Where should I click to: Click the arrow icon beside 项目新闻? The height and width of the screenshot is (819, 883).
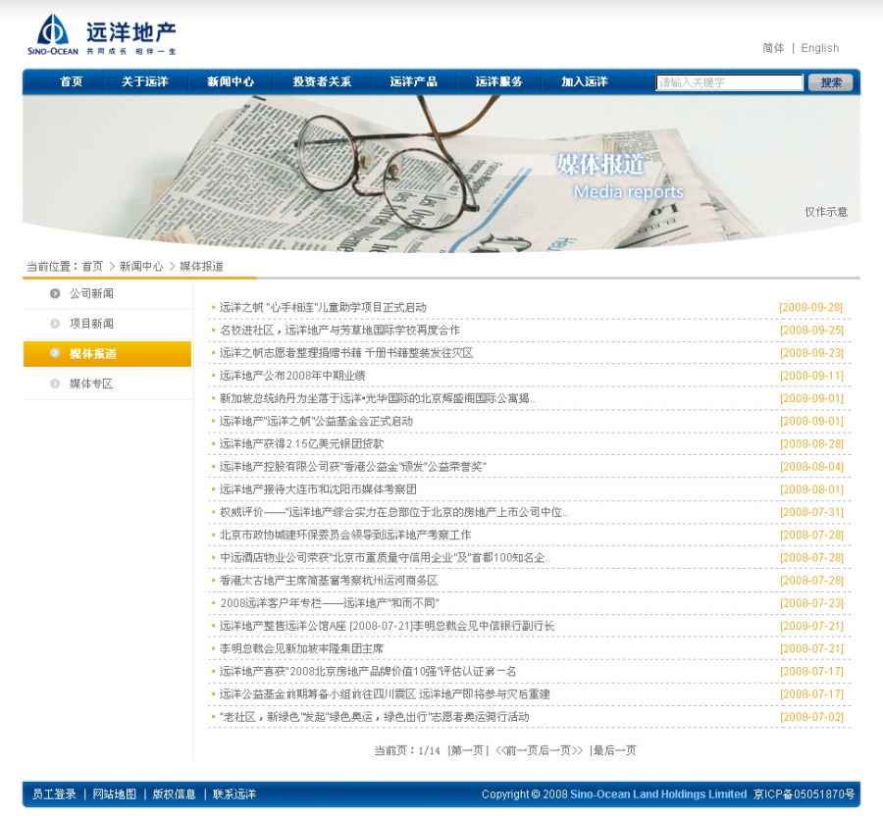click(55, 324)
